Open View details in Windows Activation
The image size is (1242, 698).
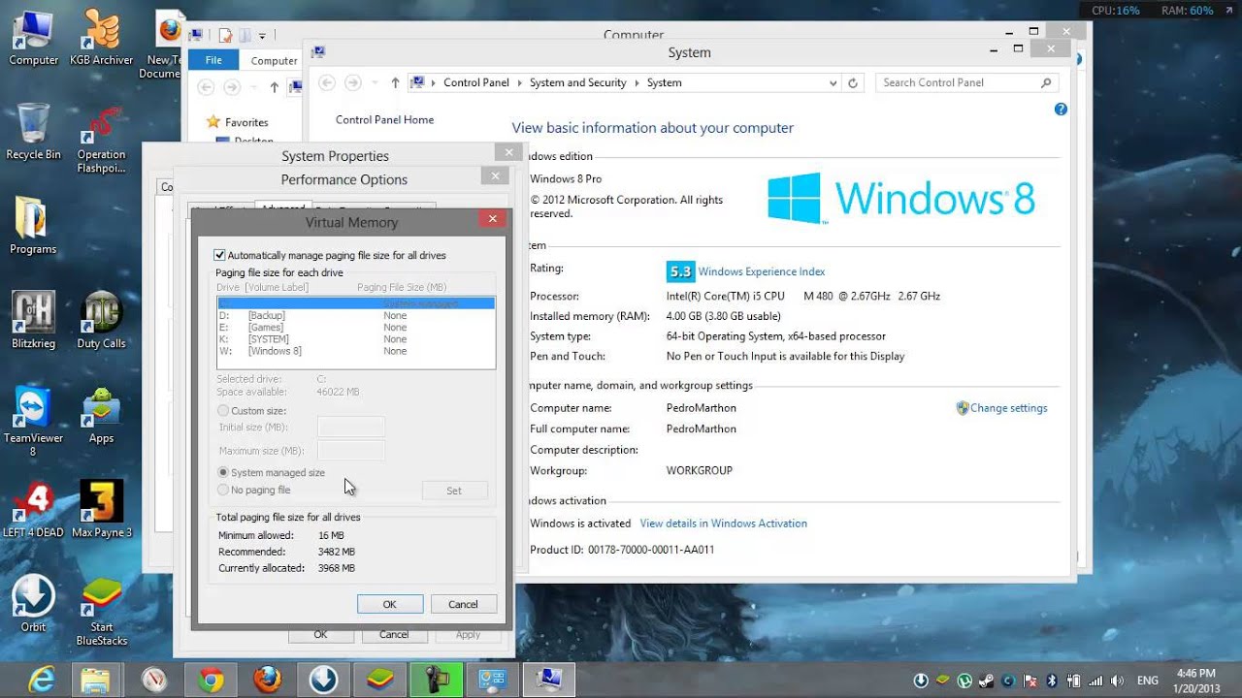tap(724, 523)
